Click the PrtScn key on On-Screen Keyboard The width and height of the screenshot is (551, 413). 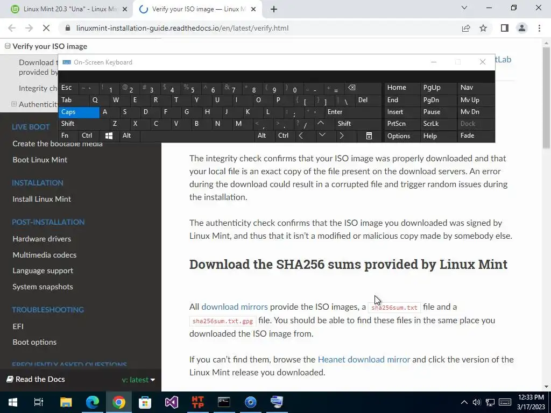pos(402,124)
